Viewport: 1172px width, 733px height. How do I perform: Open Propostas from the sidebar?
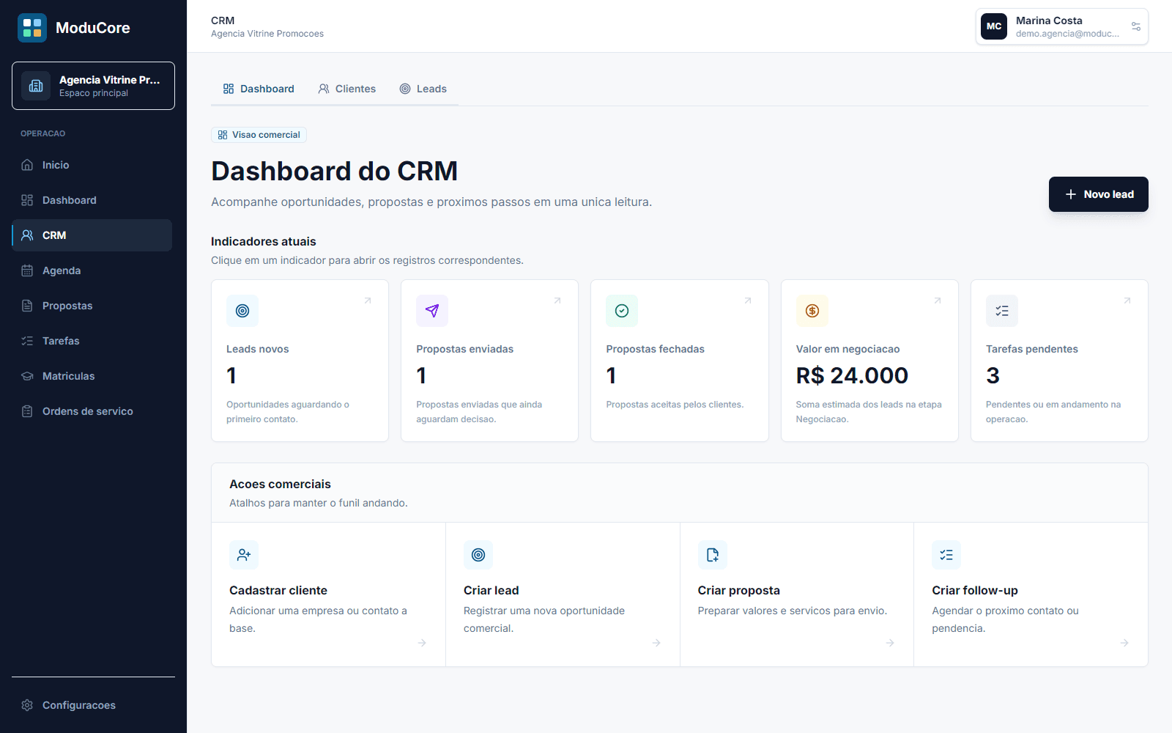pos(92,306)
